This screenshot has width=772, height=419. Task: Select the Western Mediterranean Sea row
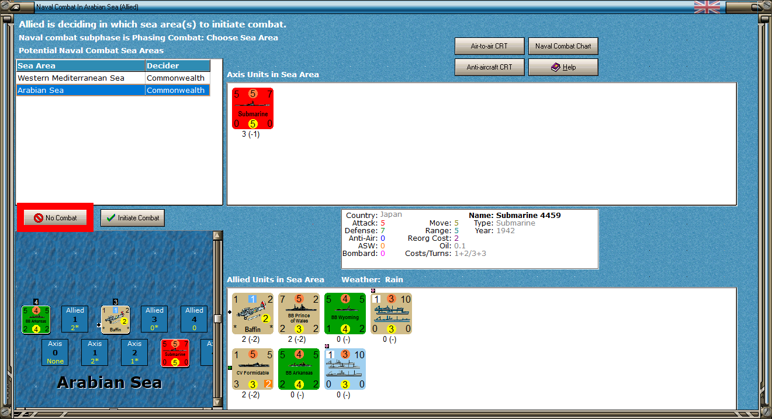pyautogui.click(x=113, y=78)
